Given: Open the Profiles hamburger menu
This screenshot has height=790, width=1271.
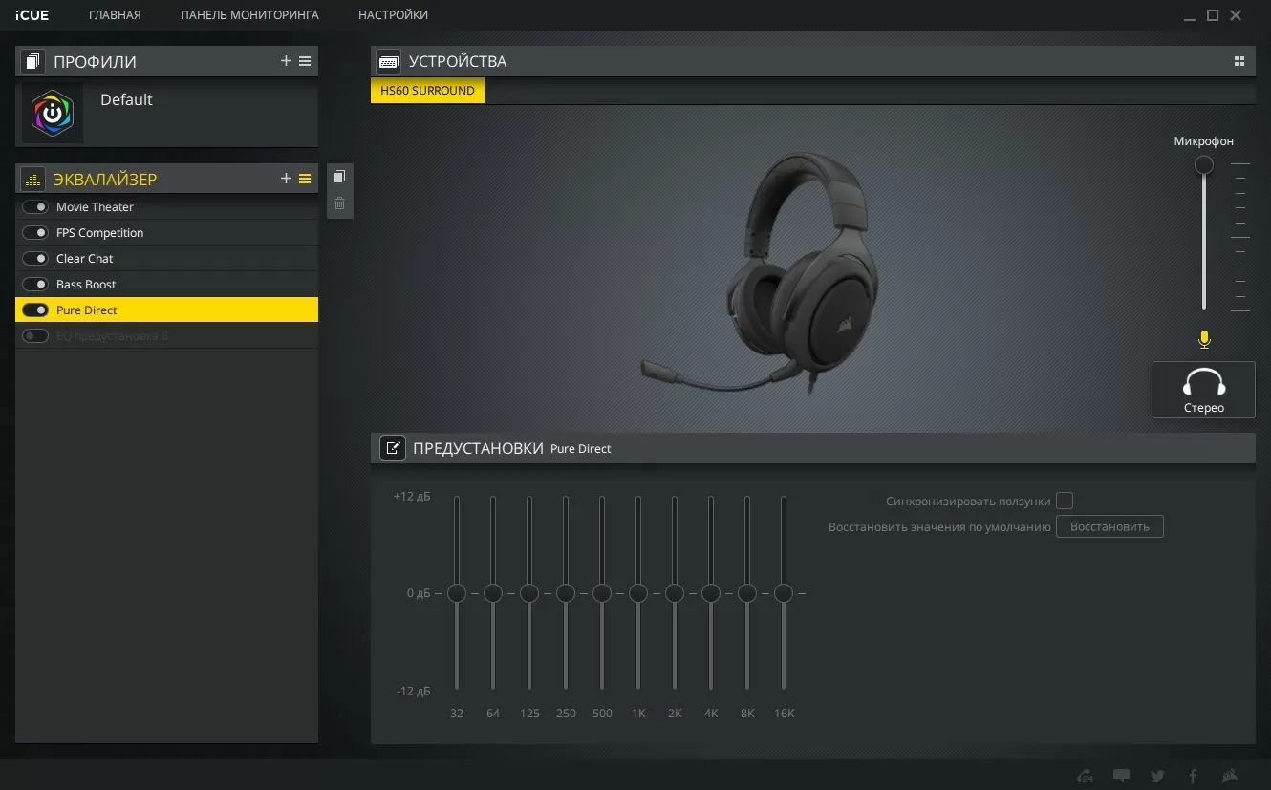Looking at the screenshot, I should pos(305,61).
